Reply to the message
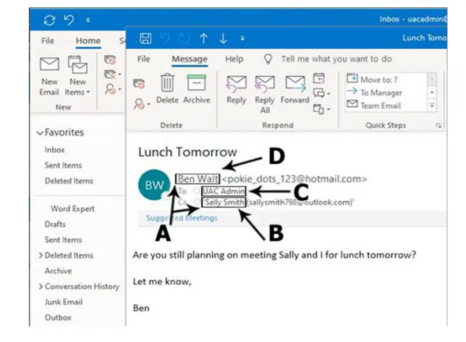466x342 pixels. click(x=237, y=90)
